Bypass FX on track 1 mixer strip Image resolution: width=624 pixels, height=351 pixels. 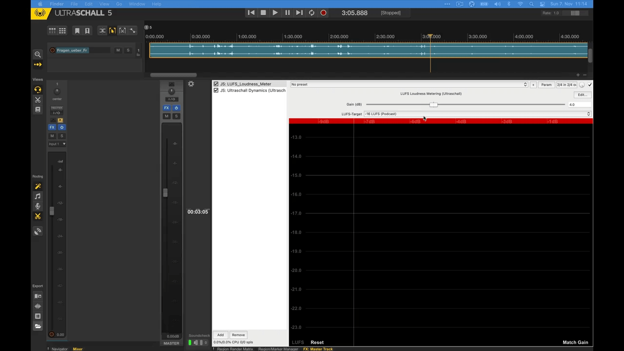[61, 127]
